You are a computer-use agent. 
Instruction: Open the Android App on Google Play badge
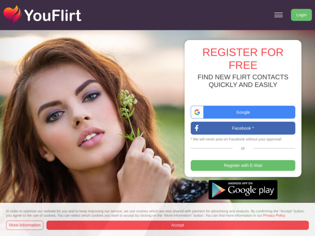(x=243, y=190)
